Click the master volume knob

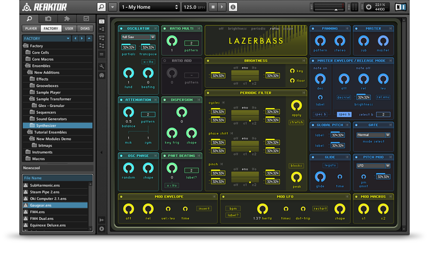point(383,41)
